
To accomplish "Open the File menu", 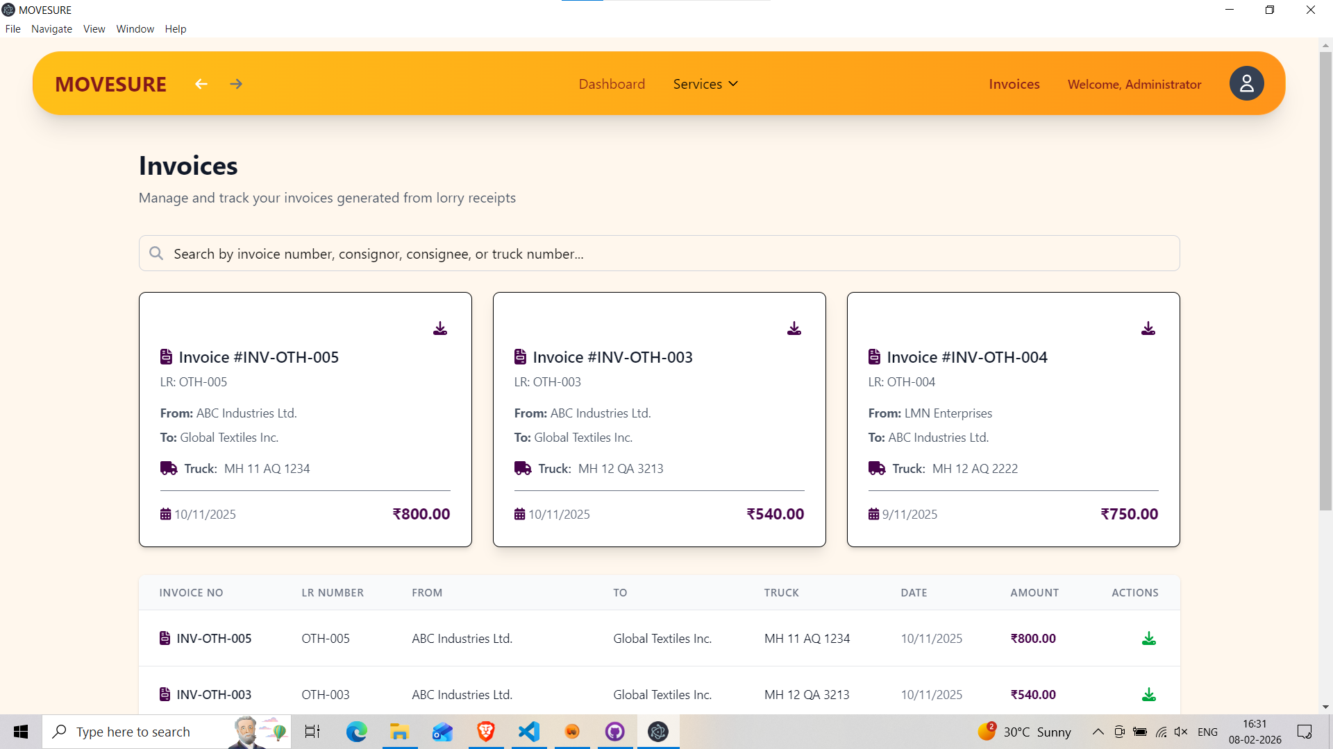I will tap(12, 28).
